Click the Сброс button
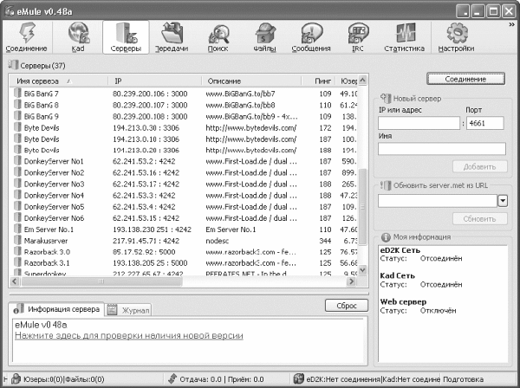Image resolution: width=520 pixels, height=388 pixels. coord(347,306)
